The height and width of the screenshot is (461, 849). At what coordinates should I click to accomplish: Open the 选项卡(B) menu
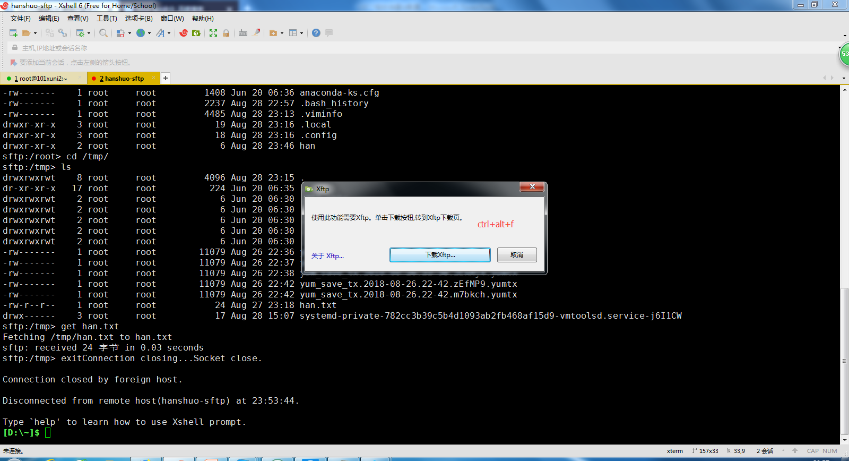139,19
